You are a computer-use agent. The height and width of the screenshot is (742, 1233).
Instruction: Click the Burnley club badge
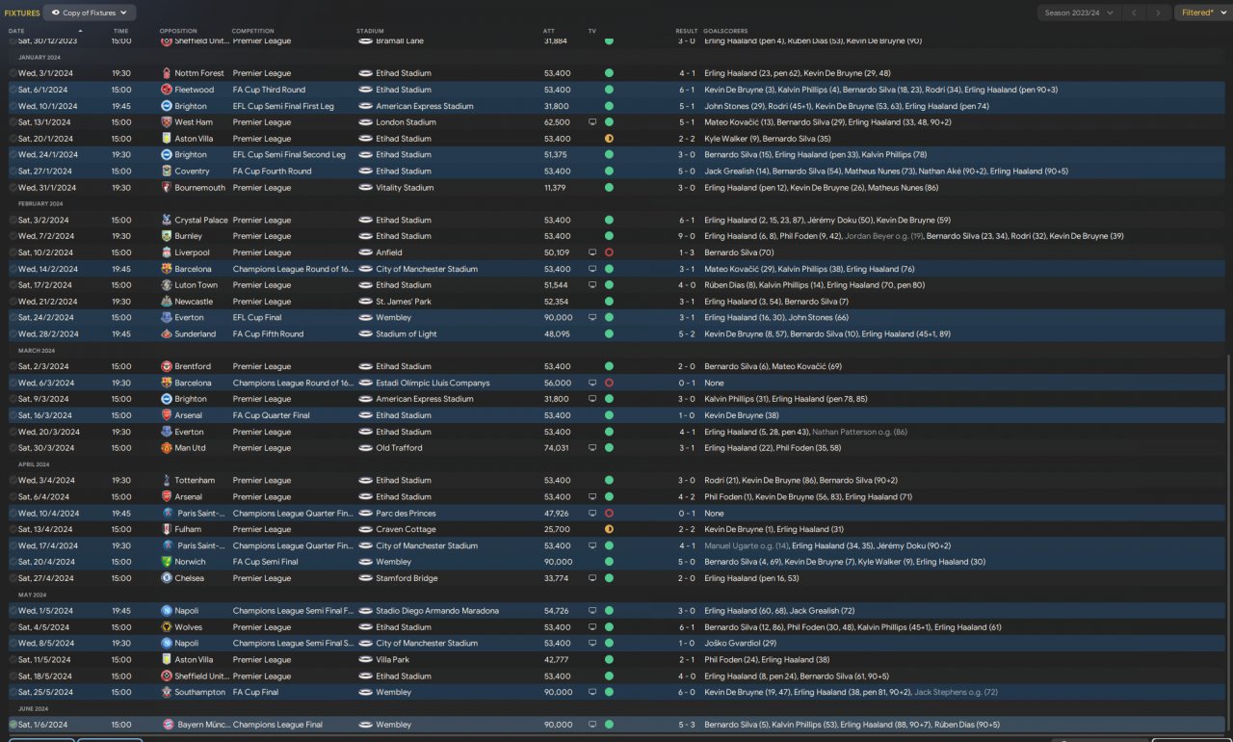point(167,236)
